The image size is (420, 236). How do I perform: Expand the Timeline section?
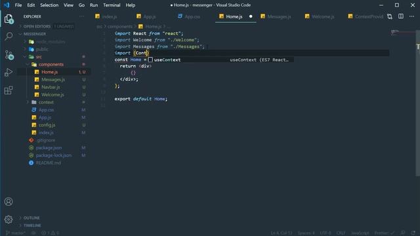(32, 226)
